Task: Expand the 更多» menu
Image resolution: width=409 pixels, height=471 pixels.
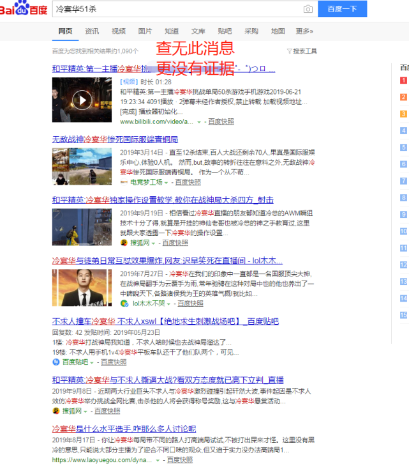Action: 304,31
